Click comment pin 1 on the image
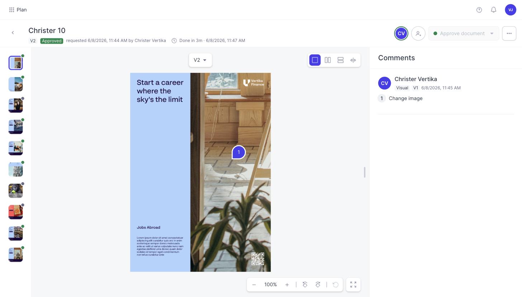The width and height of the screenshot is (522, 297). [239, 152]
